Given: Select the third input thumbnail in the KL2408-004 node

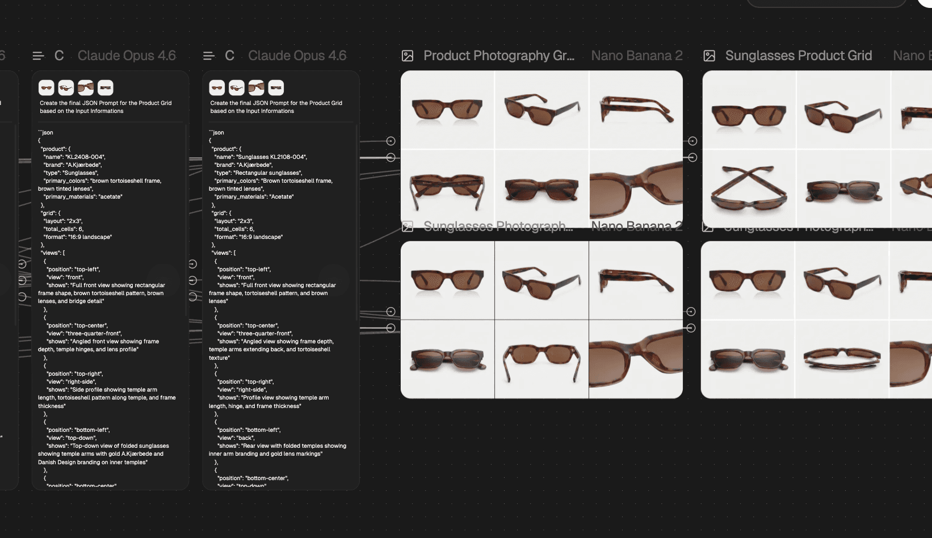Looking at the screenshot, I should coord(86,87).
